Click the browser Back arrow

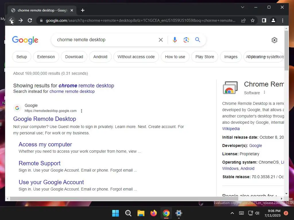coord(11,20)
